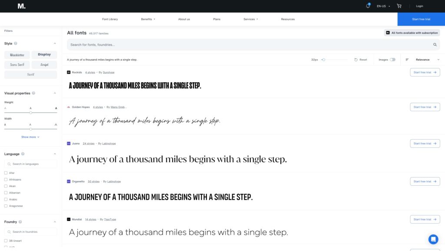Open the Surotype foundry link
445x251 pixels.
(108, 72)
